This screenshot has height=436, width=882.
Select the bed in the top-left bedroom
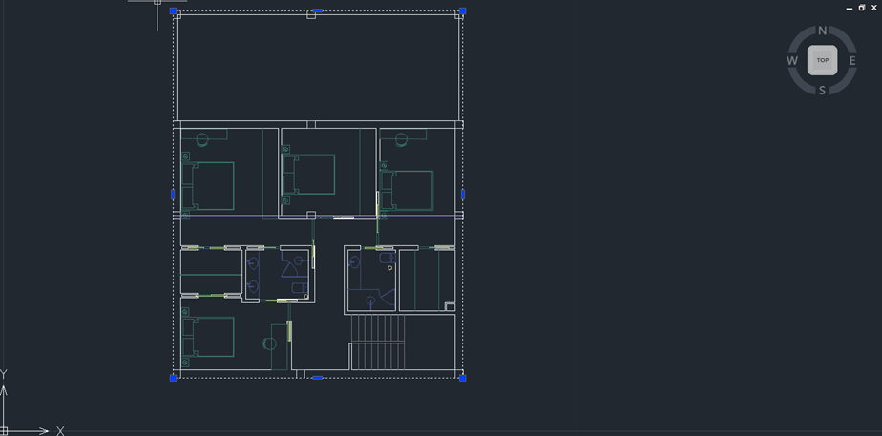(x=210, y=186)
